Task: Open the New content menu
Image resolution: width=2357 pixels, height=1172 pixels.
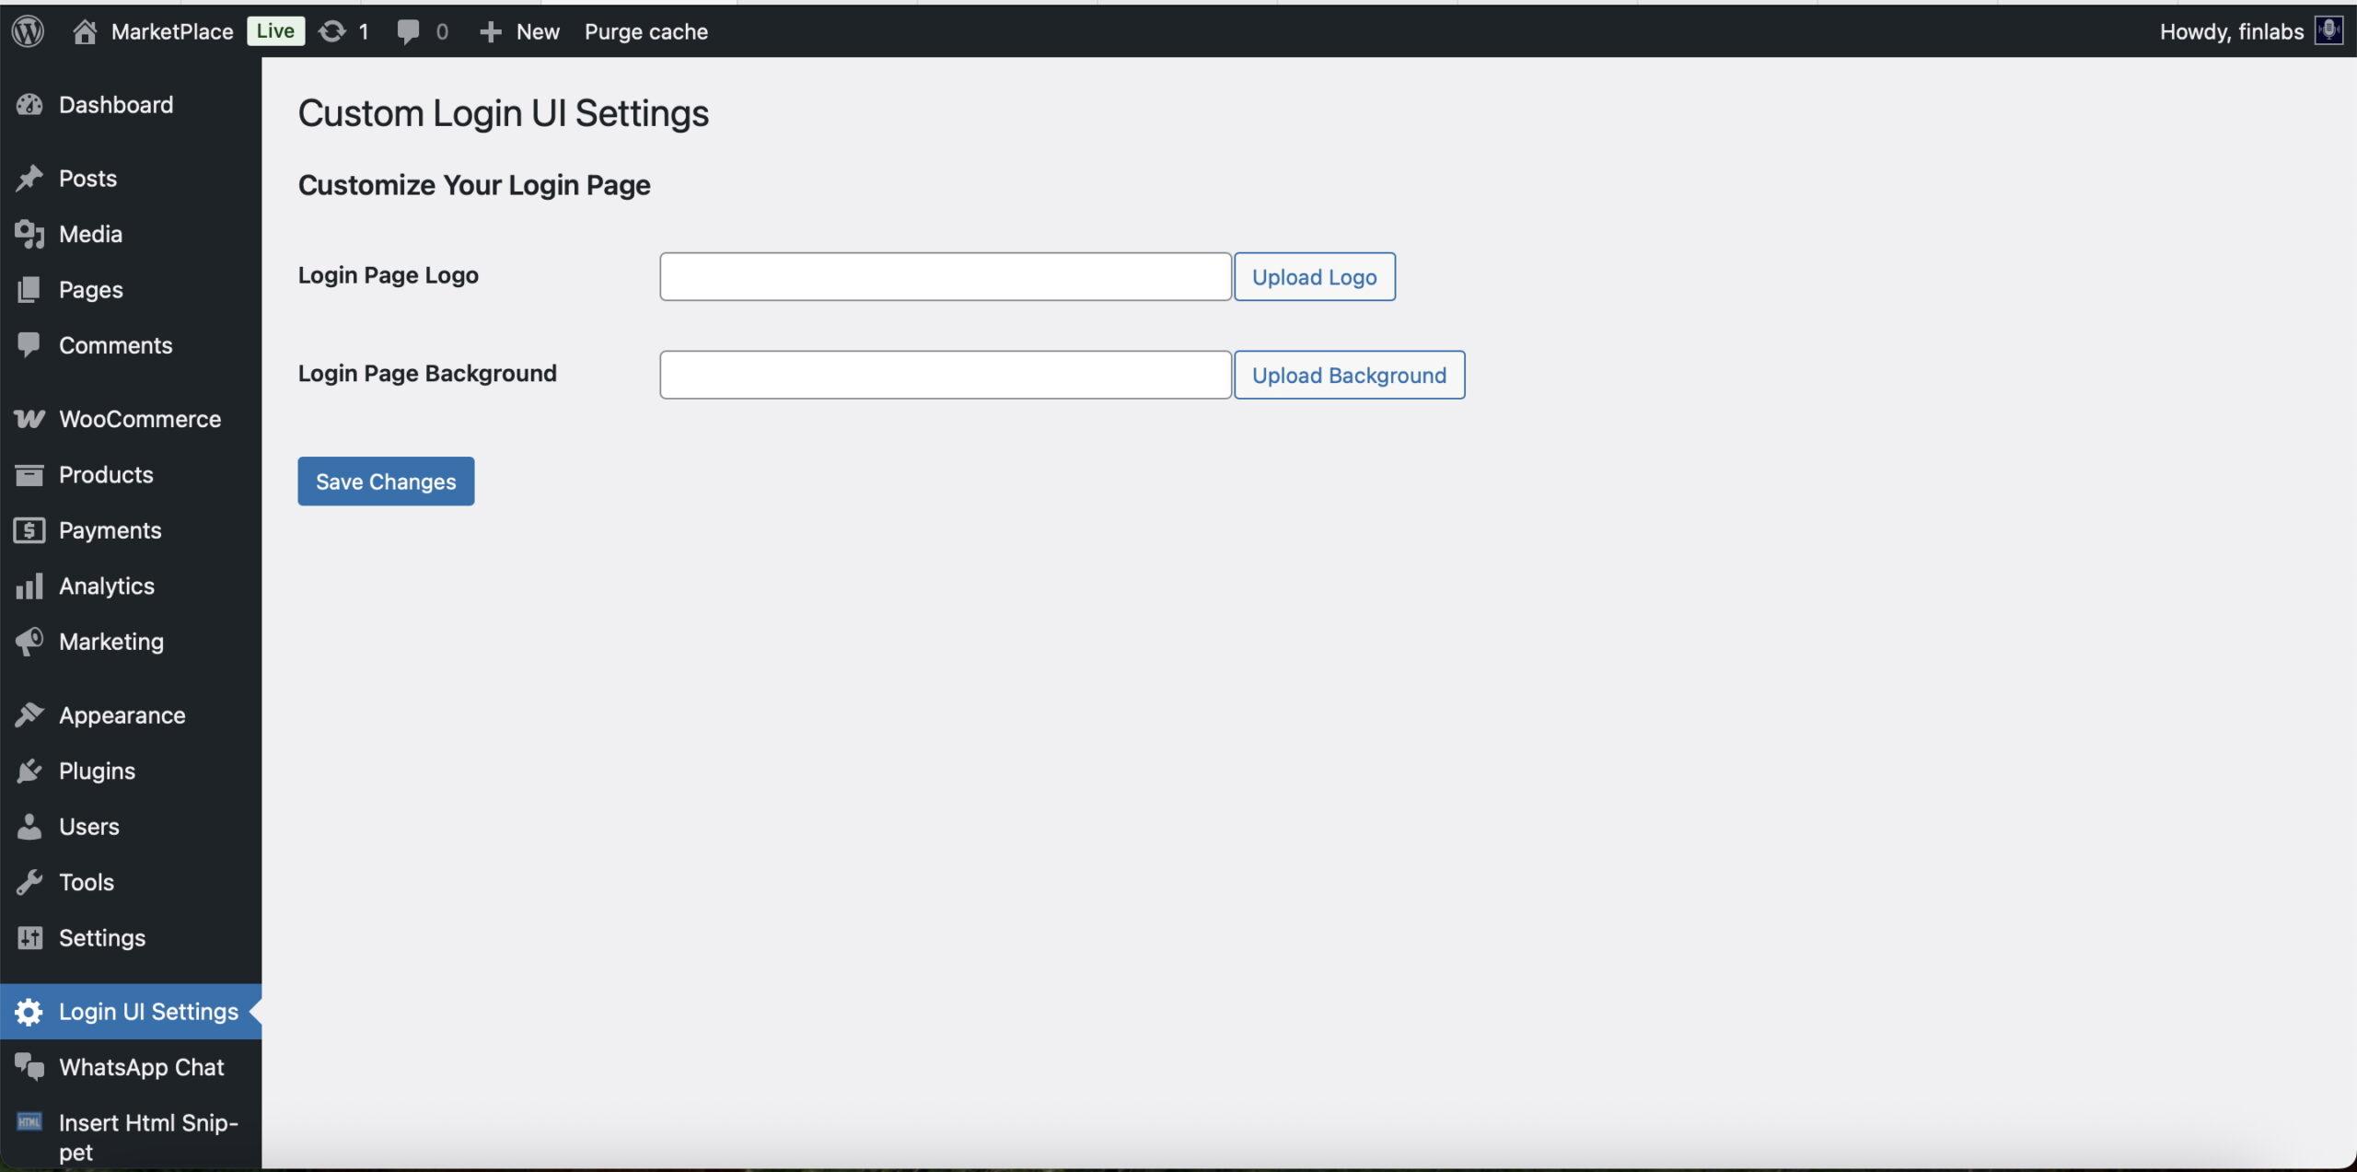Action: click(x=520, y=31)
